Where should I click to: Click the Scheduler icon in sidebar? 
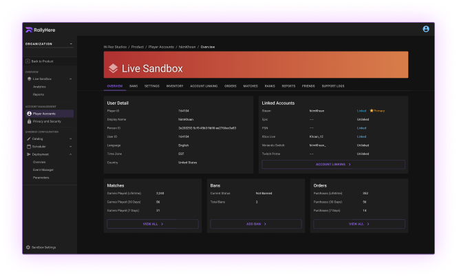(28, 146)
